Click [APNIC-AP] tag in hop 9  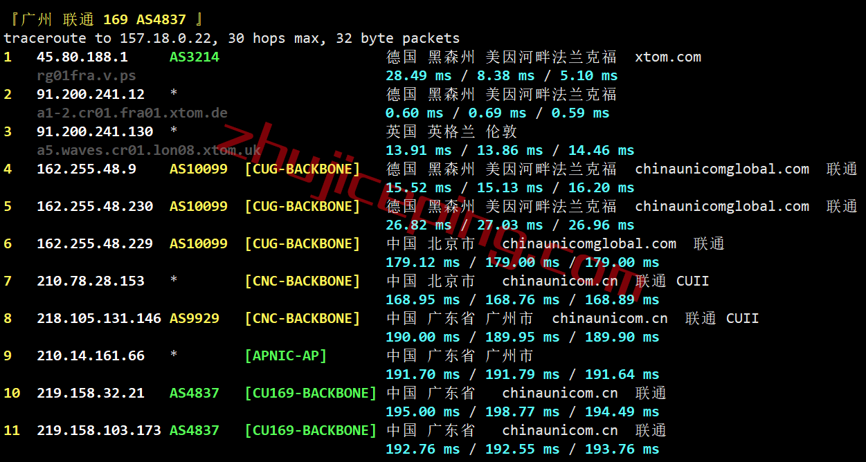coord(286,355)
